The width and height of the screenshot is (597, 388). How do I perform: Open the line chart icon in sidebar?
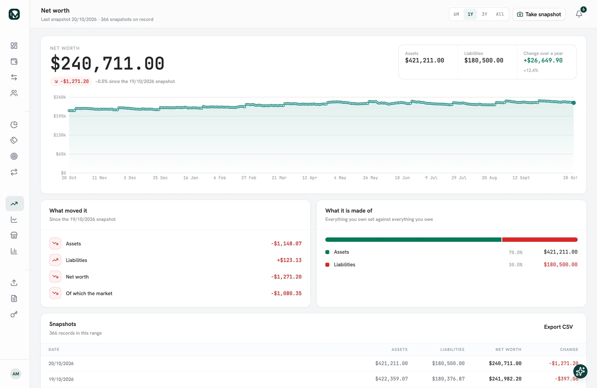coord(14,220)
